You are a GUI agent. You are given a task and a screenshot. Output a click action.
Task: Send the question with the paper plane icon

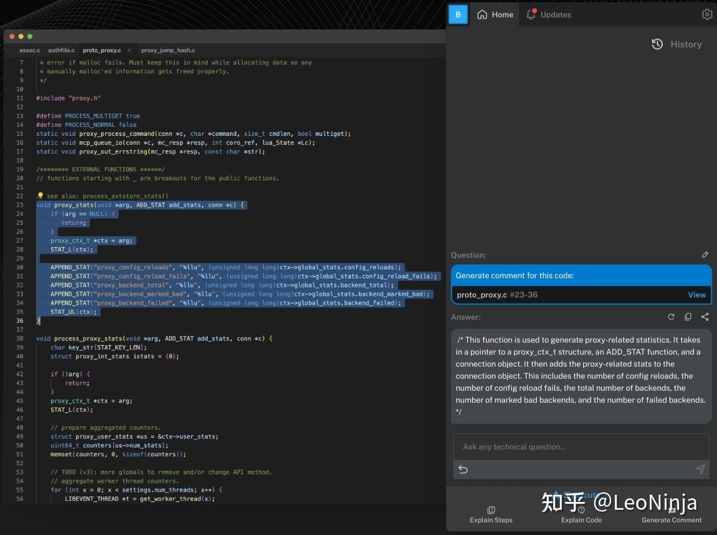coord(700,469)
